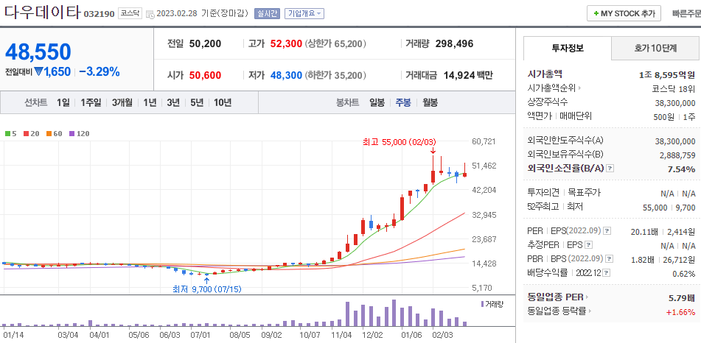
Task: Select the 1주일 line chart range
Action: (91, 102)
